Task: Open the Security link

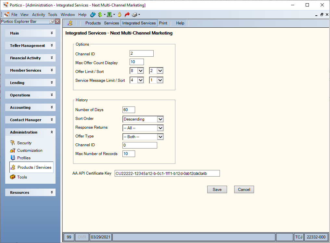Action: pos(24,143)
